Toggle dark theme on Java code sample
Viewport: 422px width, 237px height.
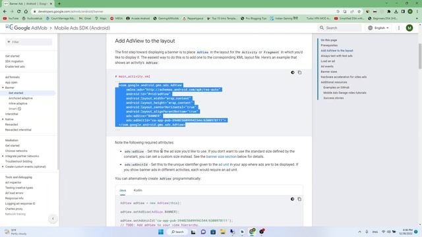[x=292, y=199]
